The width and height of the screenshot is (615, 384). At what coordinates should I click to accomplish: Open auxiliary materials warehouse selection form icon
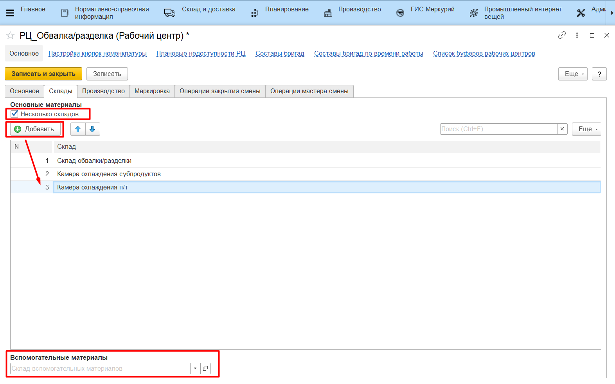click(x=205, y=368)
